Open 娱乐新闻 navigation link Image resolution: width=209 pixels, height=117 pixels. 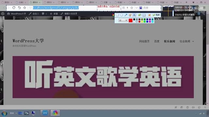[169, 41]
